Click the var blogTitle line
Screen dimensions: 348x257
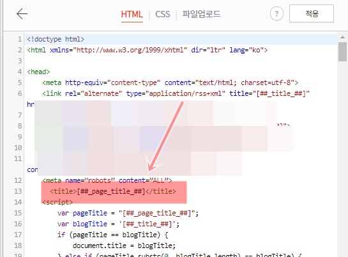118,224
